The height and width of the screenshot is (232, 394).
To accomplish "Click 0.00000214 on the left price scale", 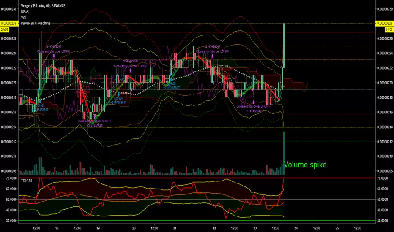I will pyautogui.click(x=9, y=127).
